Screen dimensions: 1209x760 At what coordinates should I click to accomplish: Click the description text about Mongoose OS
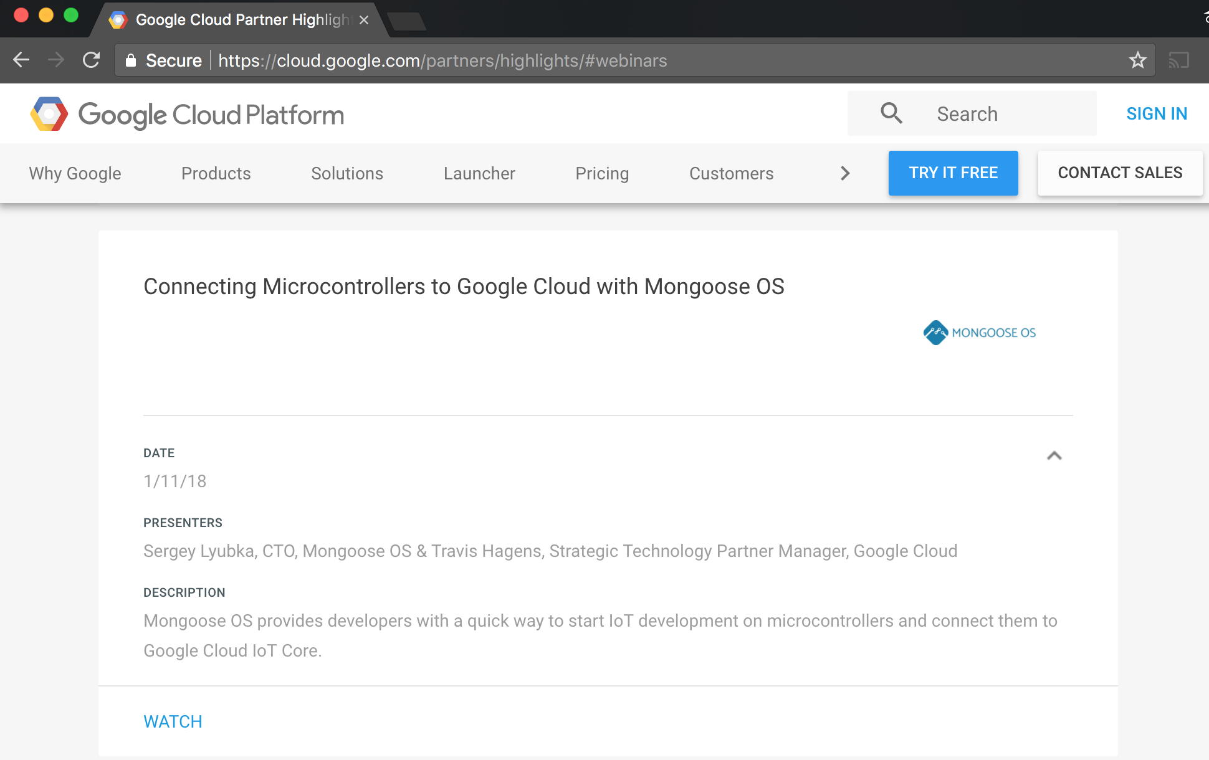pyautogui.click(x=600, y=635)
